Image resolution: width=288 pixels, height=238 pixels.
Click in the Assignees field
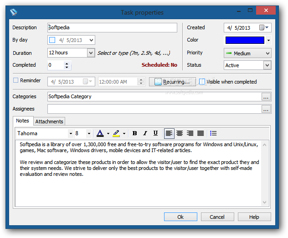[154, 109]
